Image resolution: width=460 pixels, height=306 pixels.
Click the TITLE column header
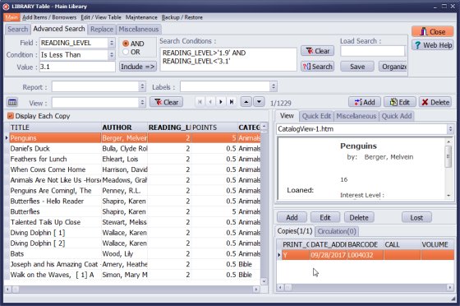[x=55, y=128]
